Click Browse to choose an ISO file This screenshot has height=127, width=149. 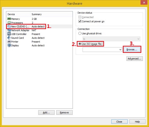[132, 49]
